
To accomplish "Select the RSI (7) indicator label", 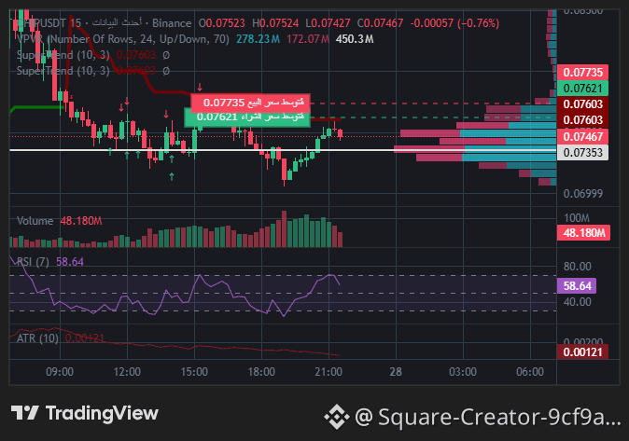I will [x=33, y=262].
